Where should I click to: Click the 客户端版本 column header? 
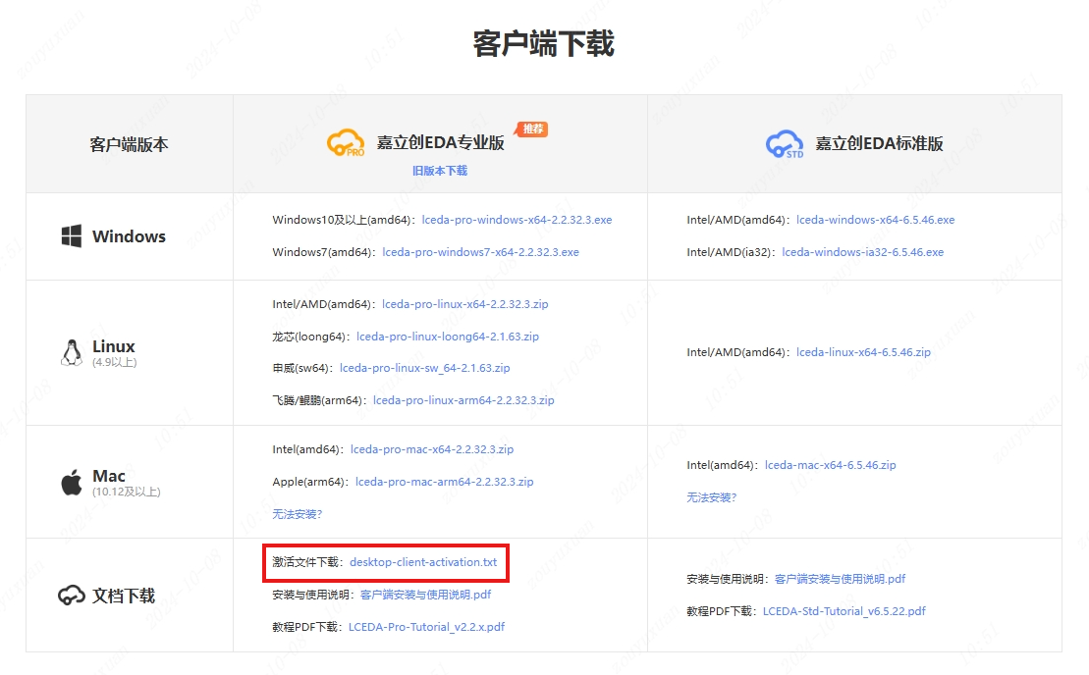[129, 144]
